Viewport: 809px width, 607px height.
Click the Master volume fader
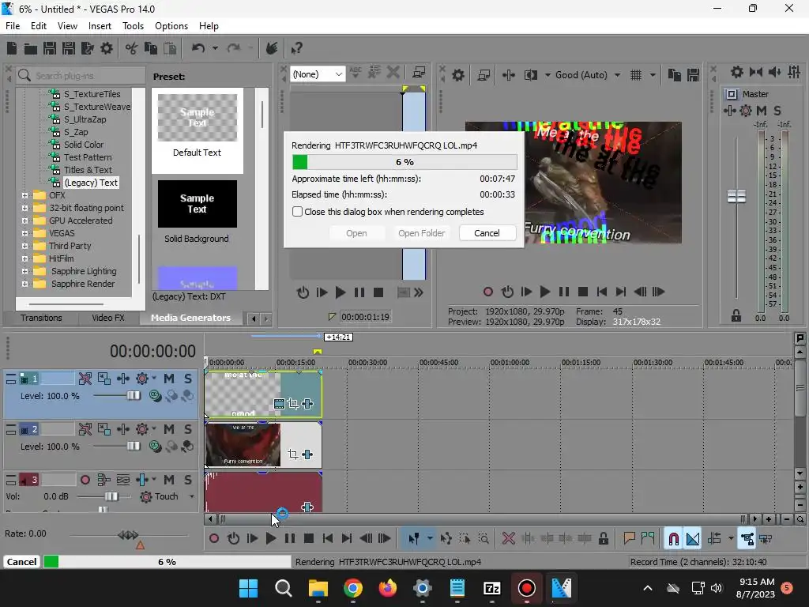tap(736, 196)
